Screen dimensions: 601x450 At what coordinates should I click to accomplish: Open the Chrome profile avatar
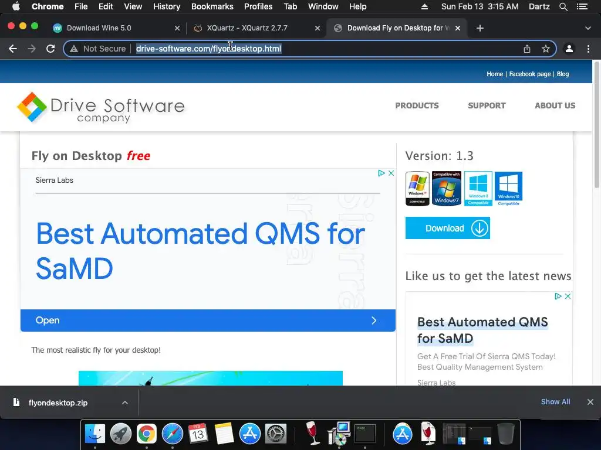coord(569,49)
